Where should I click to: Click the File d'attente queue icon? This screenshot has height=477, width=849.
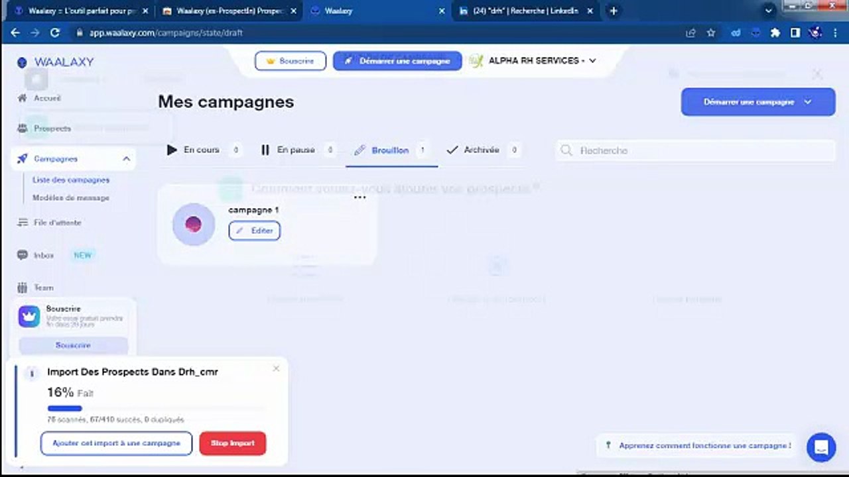[x=23, y=223]
